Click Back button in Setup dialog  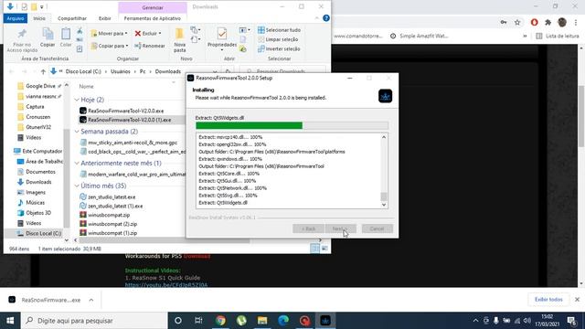(308, 228)
